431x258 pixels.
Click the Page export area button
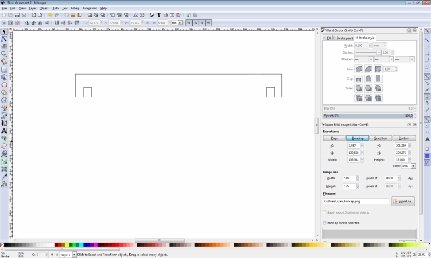(x=335, y=138)
